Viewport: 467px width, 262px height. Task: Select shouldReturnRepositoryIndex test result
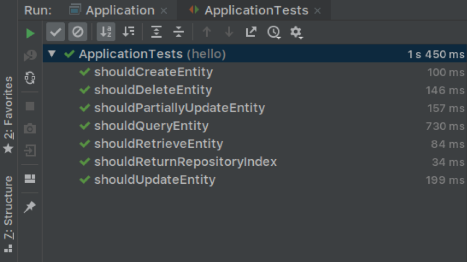255,162
